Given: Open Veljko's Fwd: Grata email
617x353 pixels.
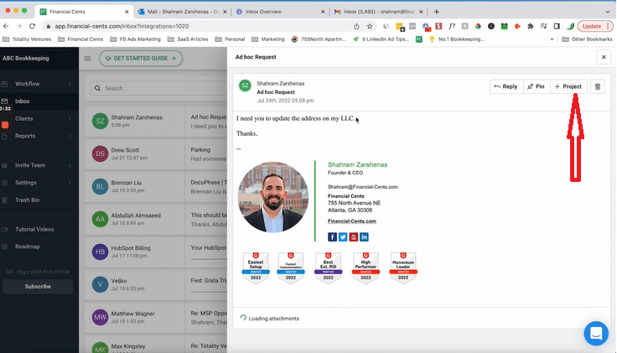Looking at the screenshot, I should (156, 284).
